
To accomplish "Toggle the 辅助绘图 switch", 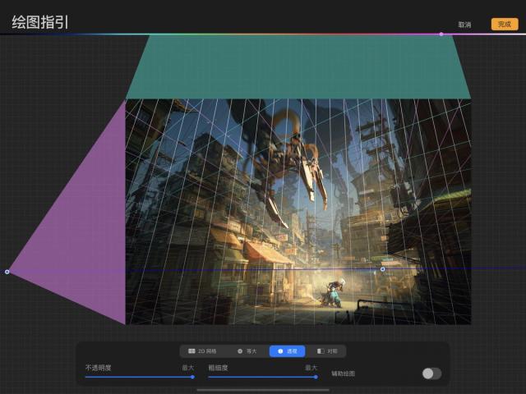I will click(x=431, y=373).
